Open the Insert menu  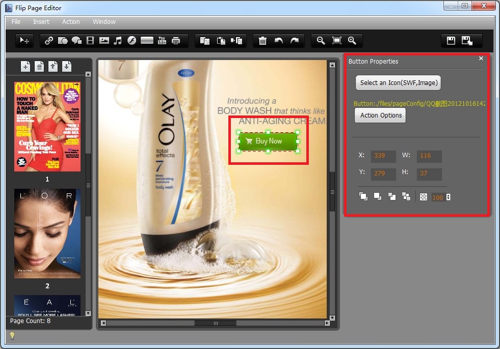coord(41,22)
